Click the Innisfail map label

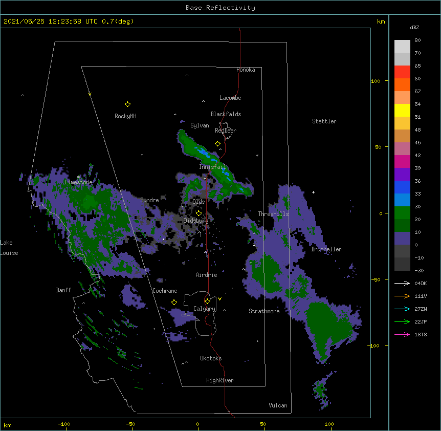pyautogui.click(x=212, y=167)
